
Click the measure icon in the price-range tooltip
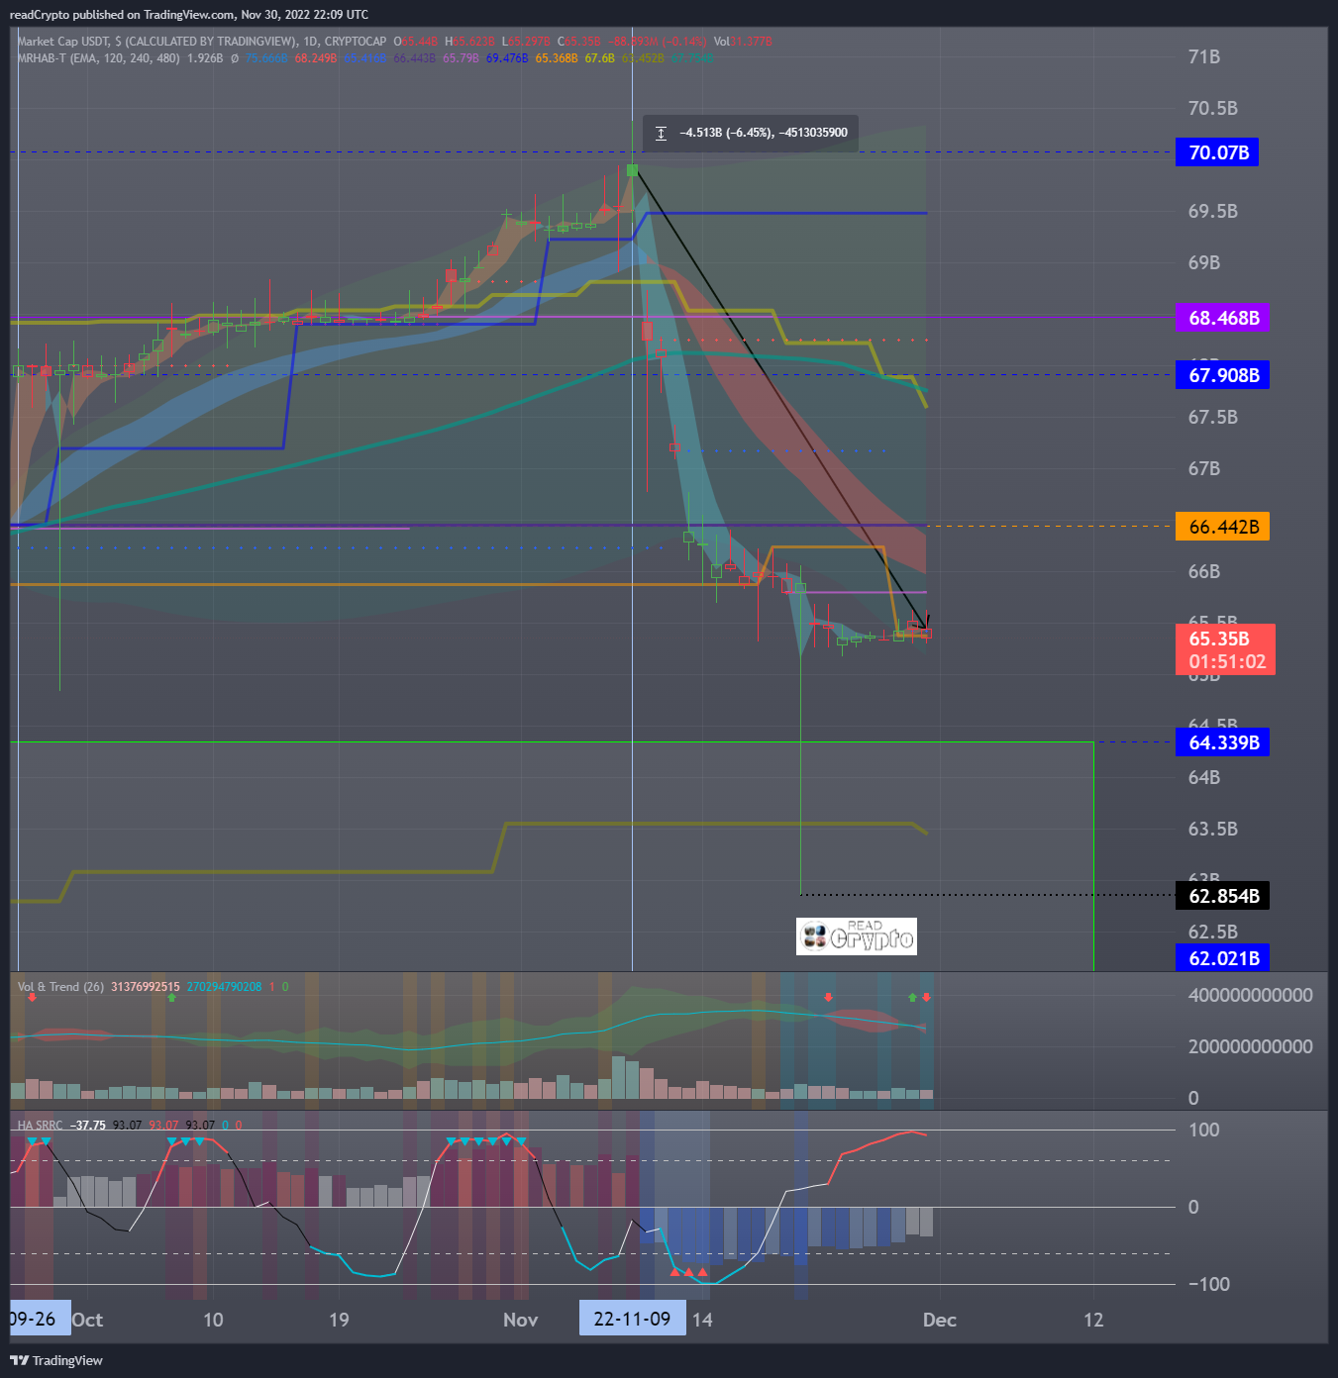point(661,133)
